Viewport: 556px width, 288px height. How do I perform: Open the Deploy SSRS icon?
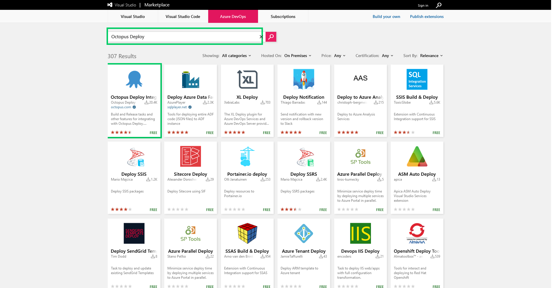pos(306,157)
